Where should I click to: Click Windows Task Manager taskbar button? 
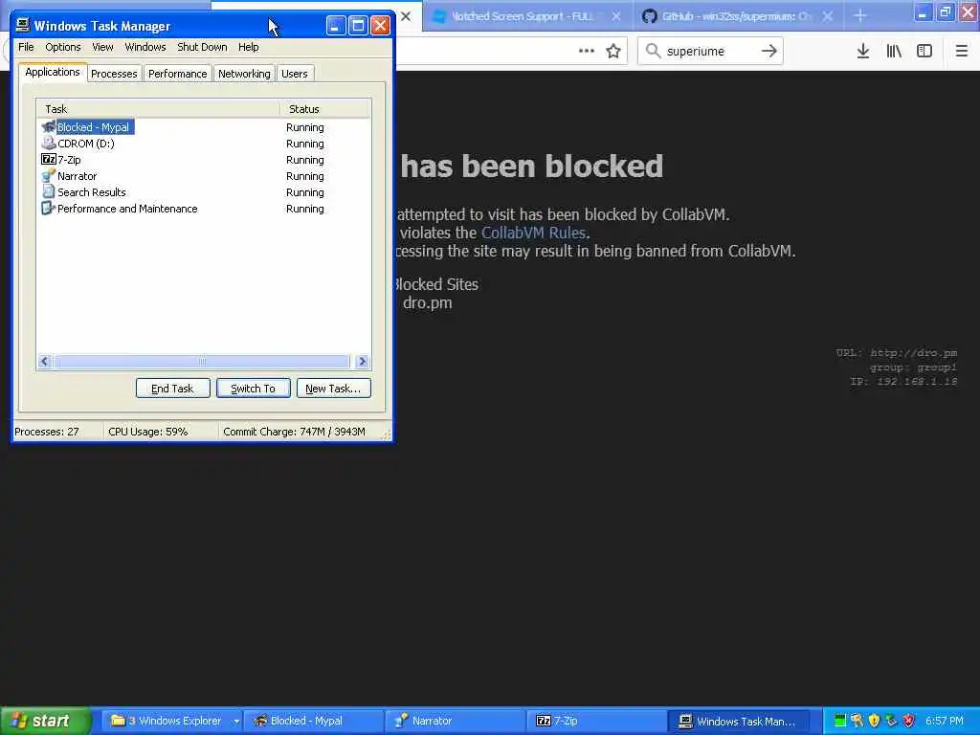click(739, 721)
